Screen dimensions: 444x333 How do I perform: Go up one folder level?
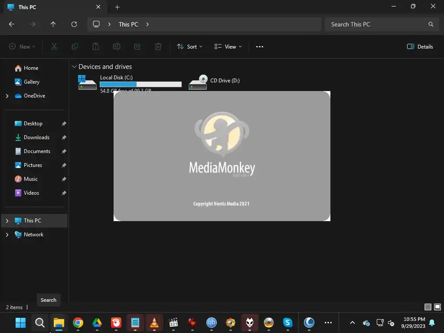(53, 24)
